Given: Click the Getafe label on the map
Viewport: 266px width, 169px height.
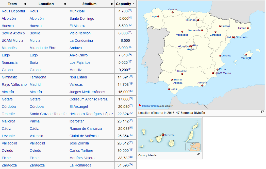Looking at the screenshot, I should [x=191, y=50].
